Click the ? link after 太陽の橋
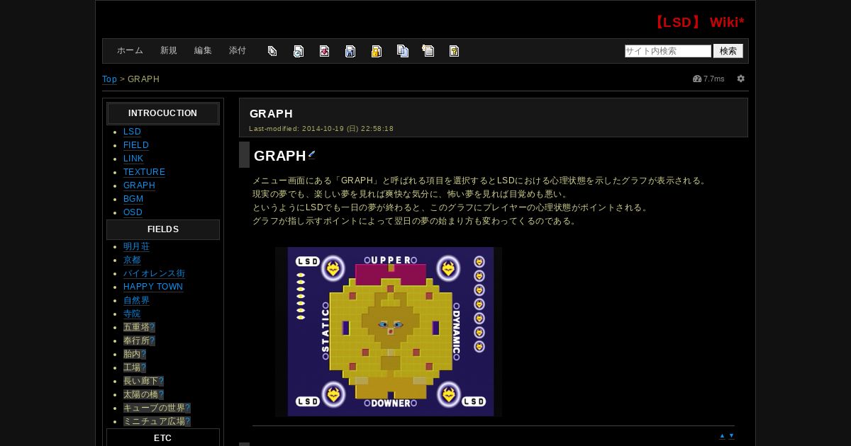Screen dimensions: 851x446 point(161,394)
